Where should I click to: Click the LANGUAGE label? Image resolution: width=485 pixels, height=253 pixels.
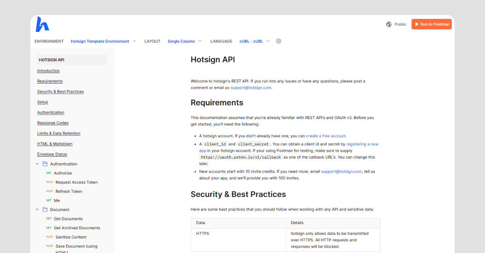[221, 41]
